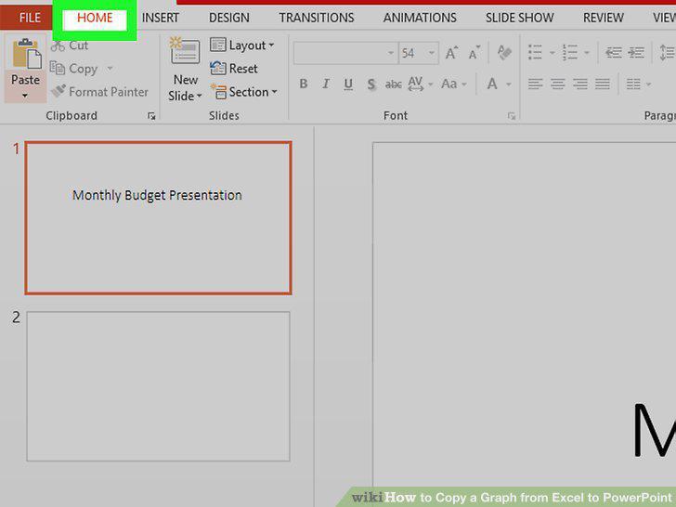
Task: Apply Font Color with the A button
Action: [492, 84]
